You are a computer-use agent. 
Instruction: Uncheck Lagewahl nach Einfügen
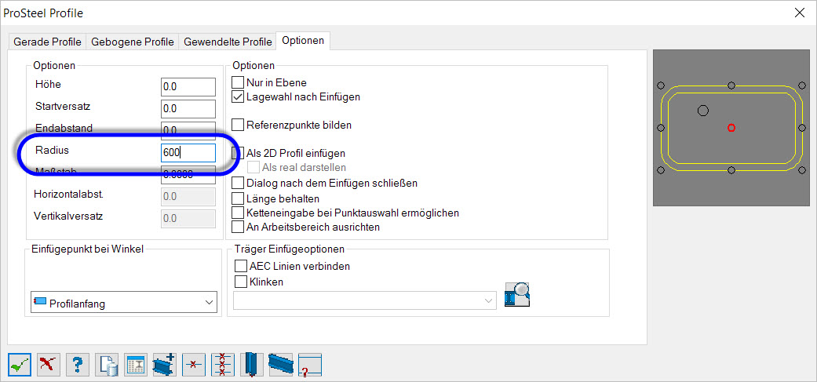click(238, 96)
